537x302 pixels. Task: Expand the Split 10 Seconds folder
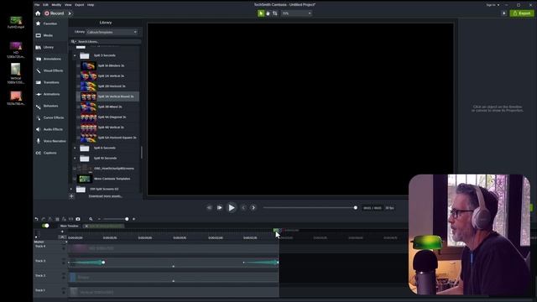75,159
